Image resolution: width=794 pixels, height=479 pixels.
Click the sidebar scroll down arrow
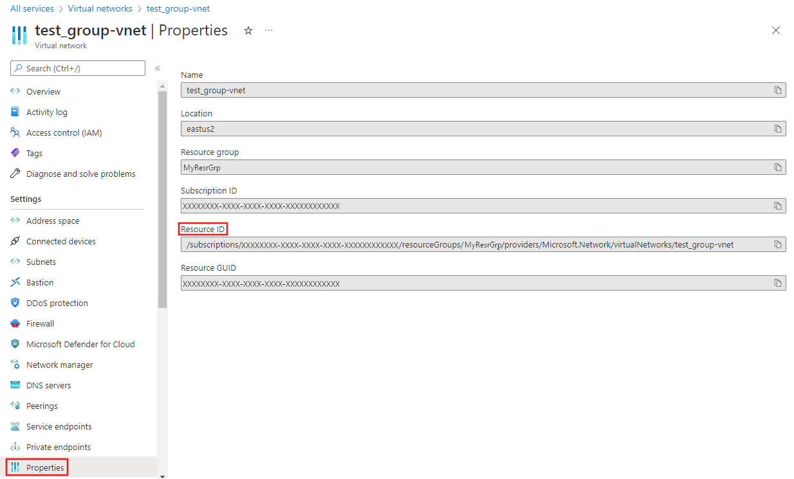point(162,476)
